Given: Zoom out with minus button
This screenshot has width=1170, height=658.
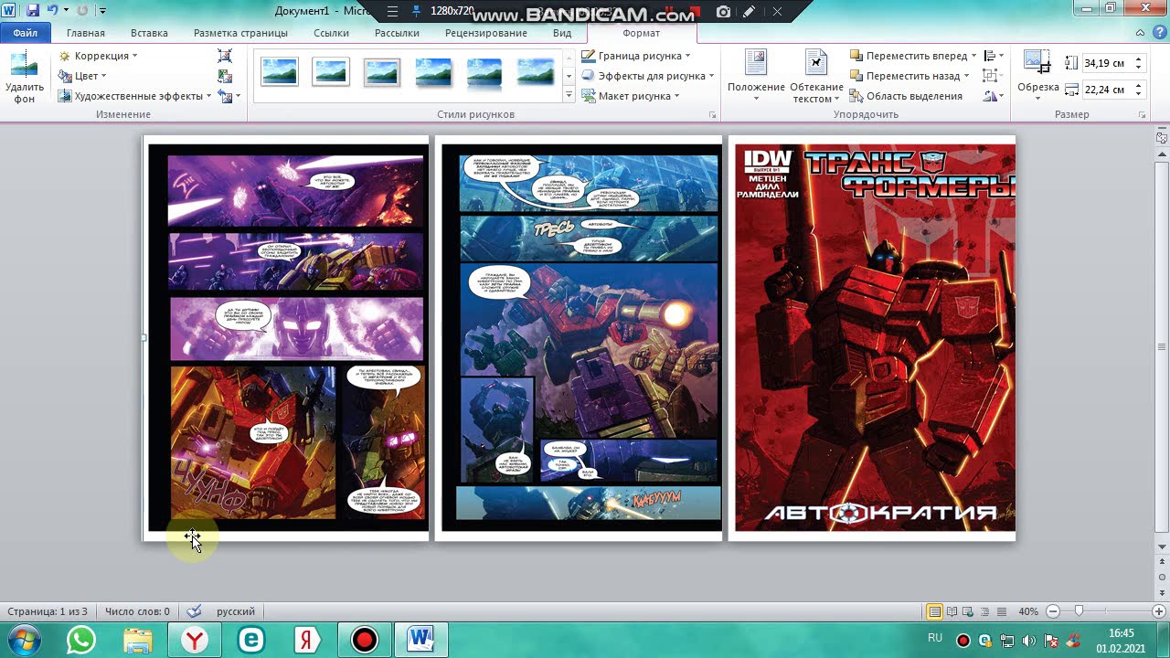Looking at the screenshot, I should [x=1053, y=611].
